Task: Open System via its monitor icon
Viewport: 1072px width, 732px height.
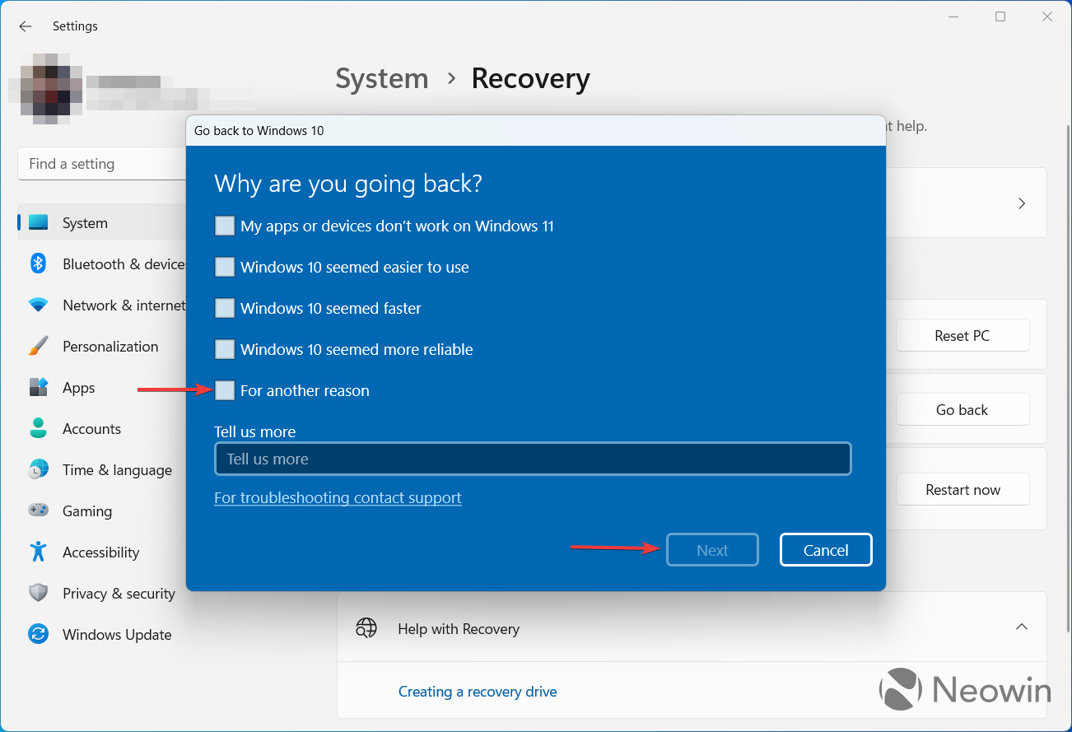Action: [x=38, y=223]
